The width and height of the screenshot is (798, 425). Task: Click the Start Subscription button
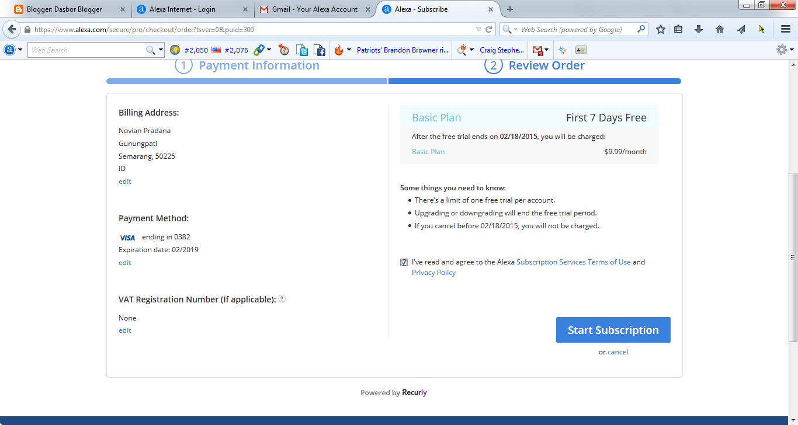(613, 330)
